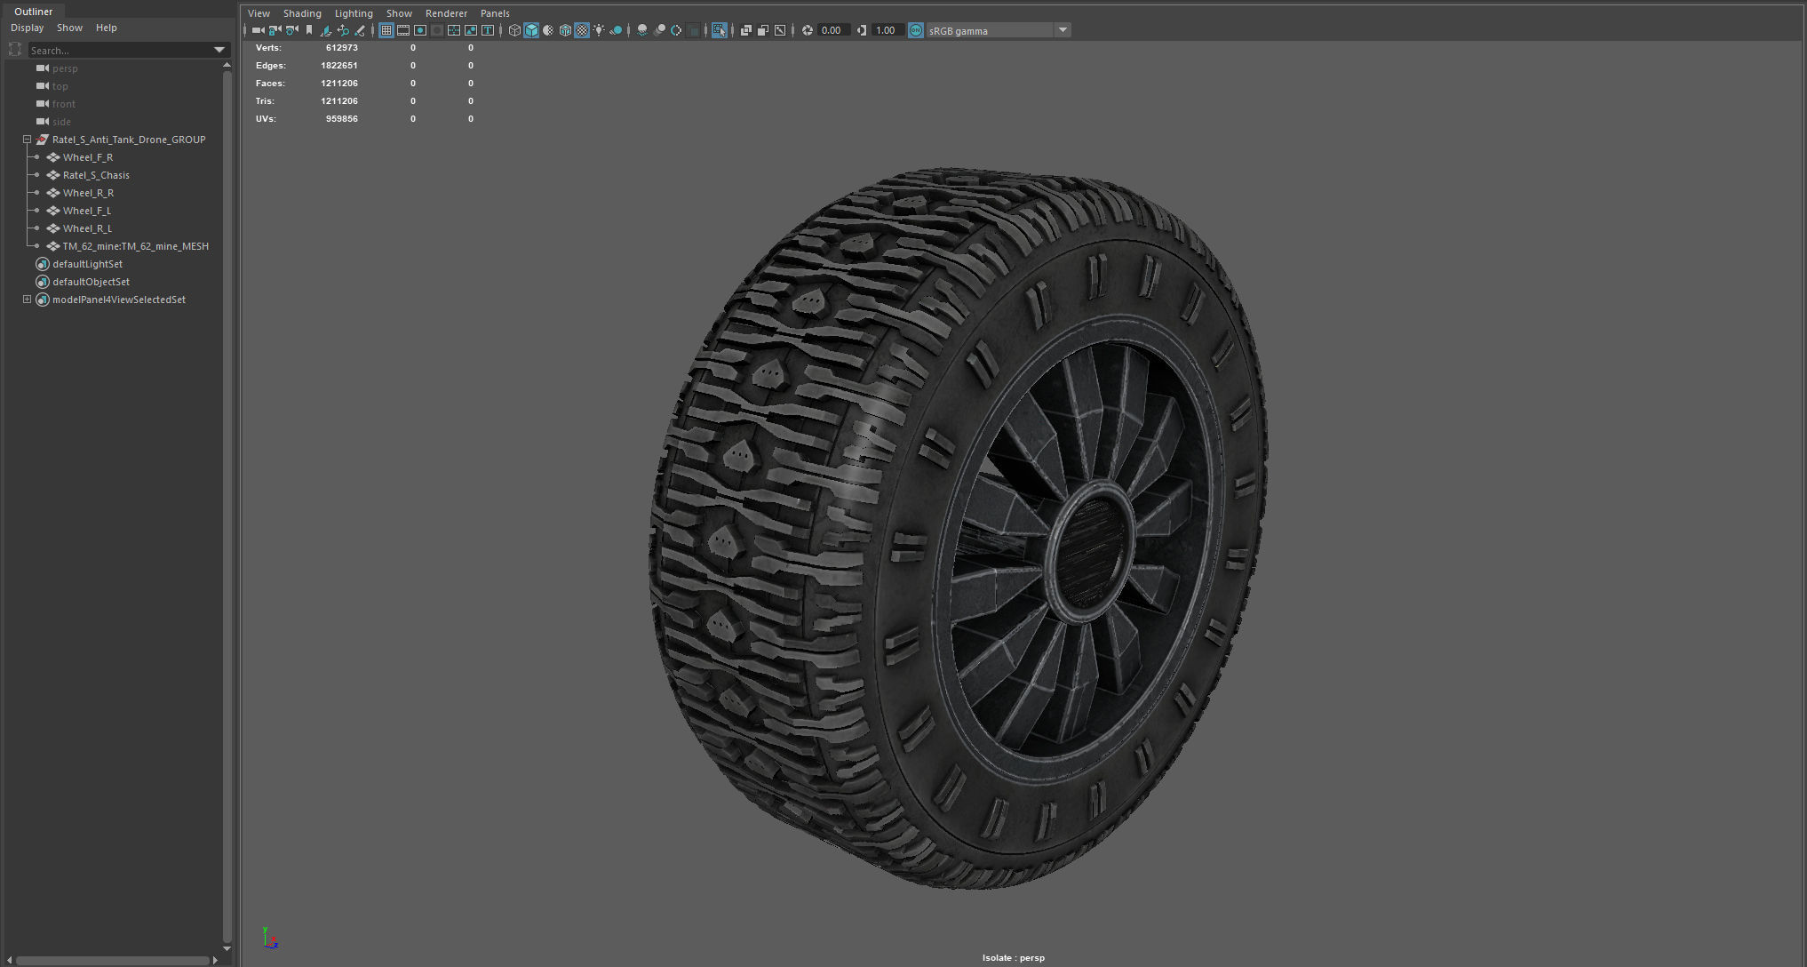Select Wheel_F_R in the Outliner

click(88, 157)
